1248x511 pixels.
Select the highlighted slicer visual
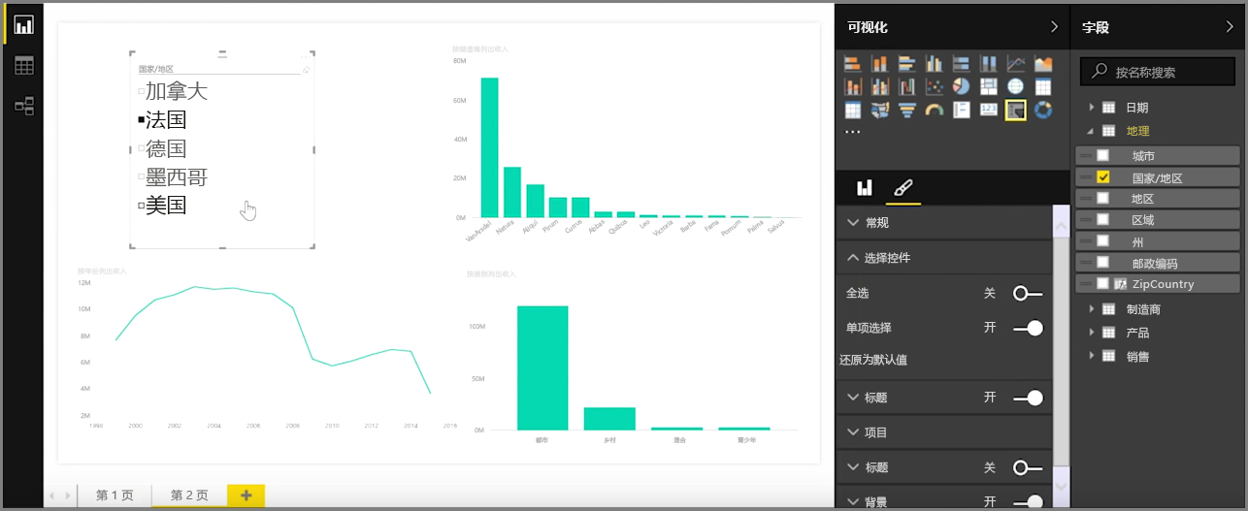pos(1016,111)
